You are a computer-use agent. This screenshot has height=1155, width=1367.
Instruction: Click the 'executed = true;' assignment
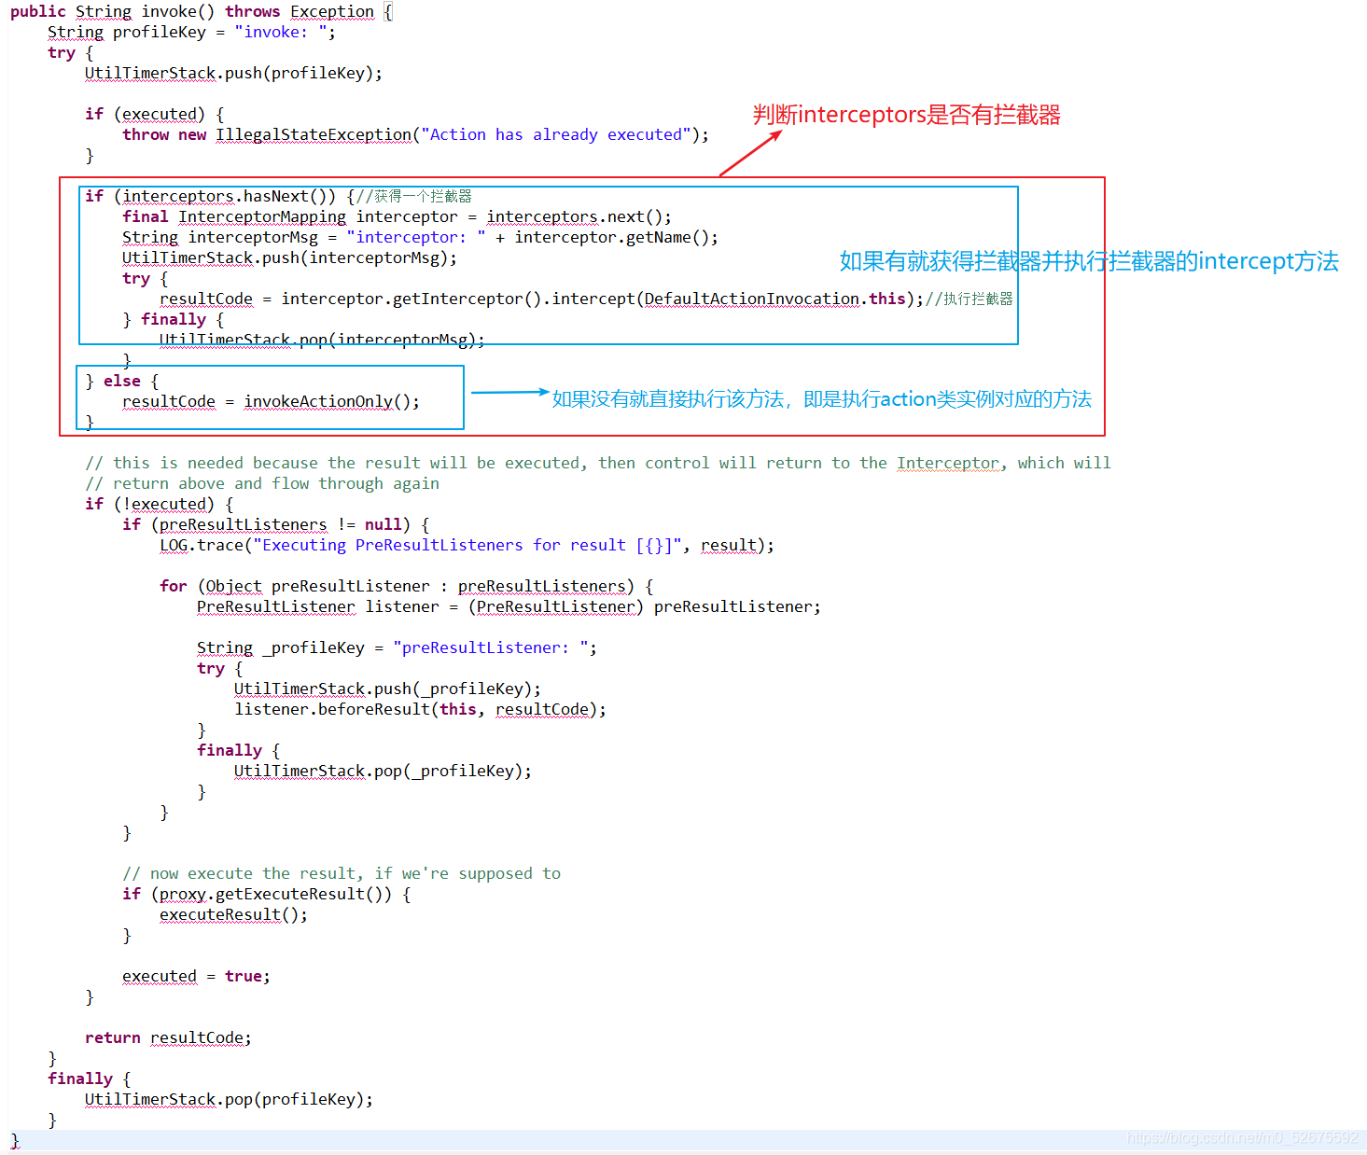click(x=196, y=976)
